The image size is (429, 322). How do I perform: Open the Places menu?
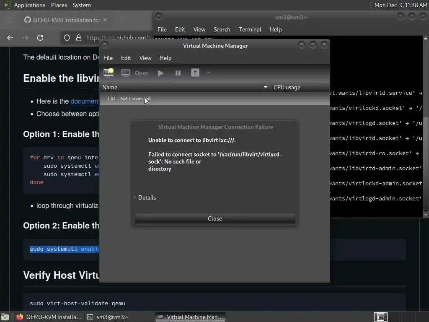[x=59, y=5]
